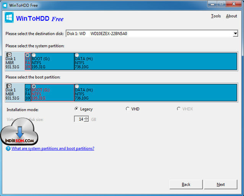Increase virtual disk size with up arrow
This screenshot has width=244, height=196.
pyautogui.click(x=86, y=118)
